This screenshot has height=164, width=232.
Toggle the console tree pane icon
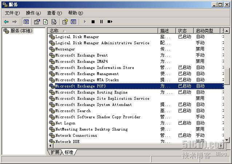(x=26, y=22)
